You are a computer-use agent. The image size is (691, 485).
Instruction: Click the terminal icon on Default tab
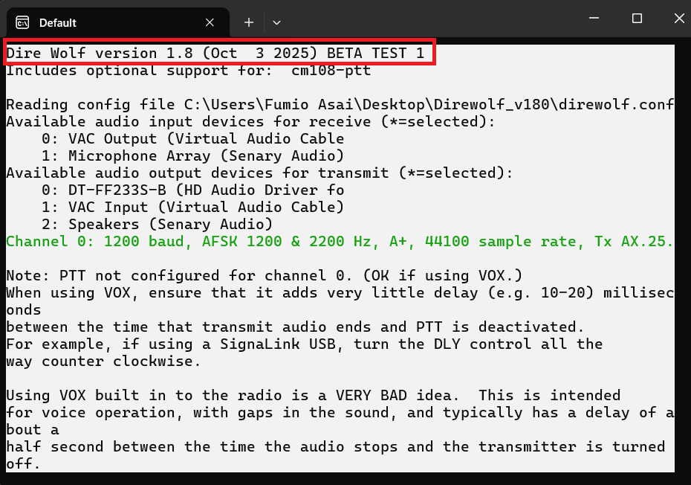tap(22, 22)
